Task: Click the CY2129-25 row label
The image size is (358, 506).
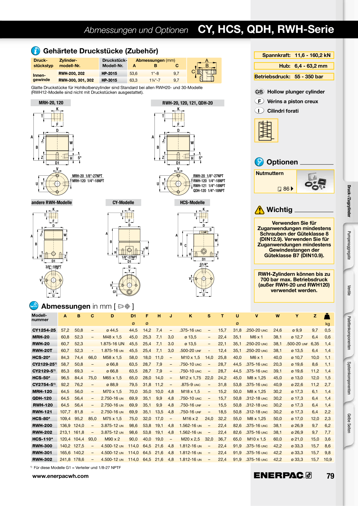Action: pos(44,364)
